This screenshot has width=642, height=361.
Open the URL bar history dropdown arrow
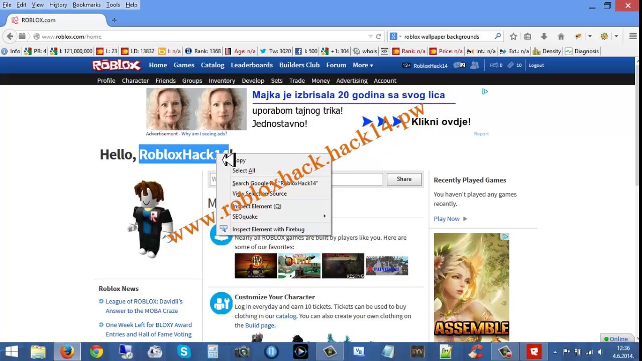click(x=370, y=36)
